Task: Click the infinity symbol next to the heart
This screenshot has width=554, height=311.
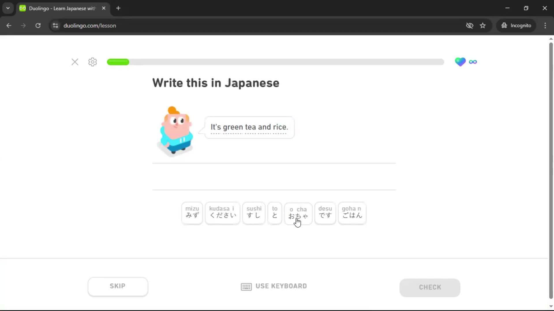Action: pos(473,62)
